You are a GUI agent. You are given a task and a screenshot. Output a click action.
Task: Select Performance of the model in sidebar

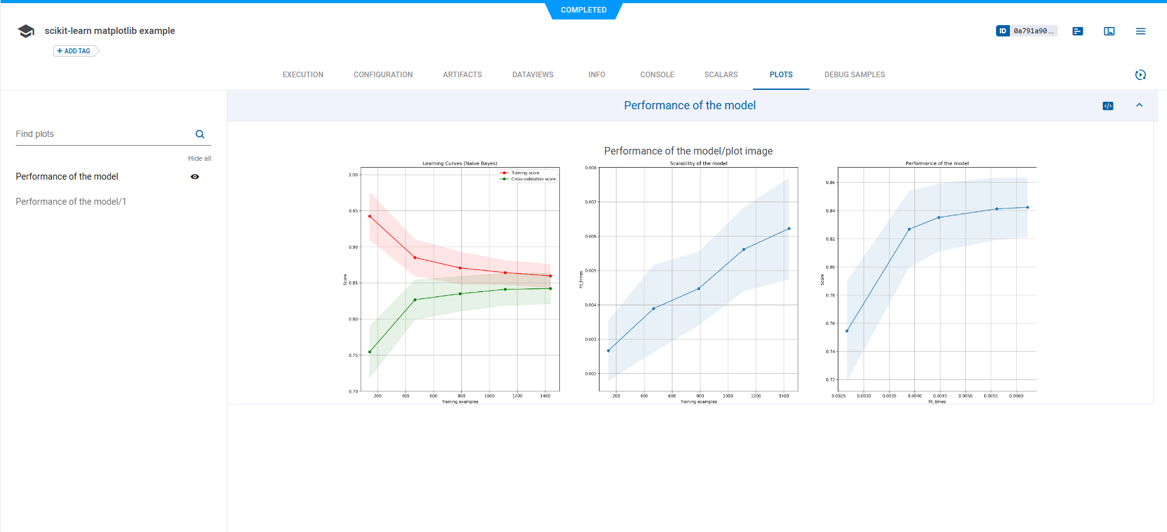coord(67,176)
